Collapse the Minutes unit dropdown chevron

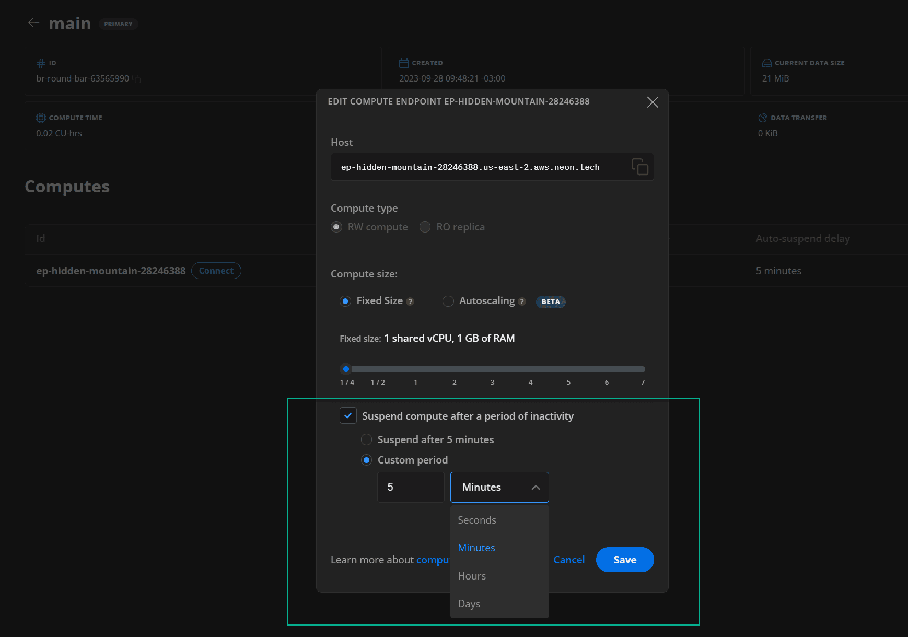point(536,487)
